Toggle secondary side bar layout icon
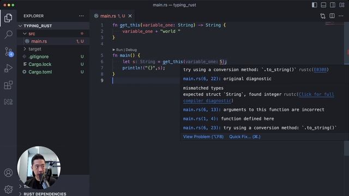This screenshot has height=196, width=349. (x=333, y=5)
